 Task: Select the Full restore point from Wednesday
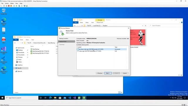pyautogui.click(x=102, y=51)
